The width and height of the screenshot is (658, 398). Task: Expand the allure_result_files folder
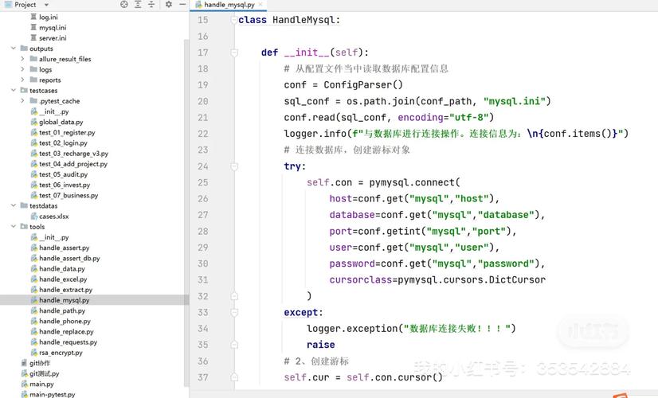pos(22,59)
